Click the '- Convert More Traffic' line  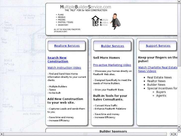pos(105,106)
